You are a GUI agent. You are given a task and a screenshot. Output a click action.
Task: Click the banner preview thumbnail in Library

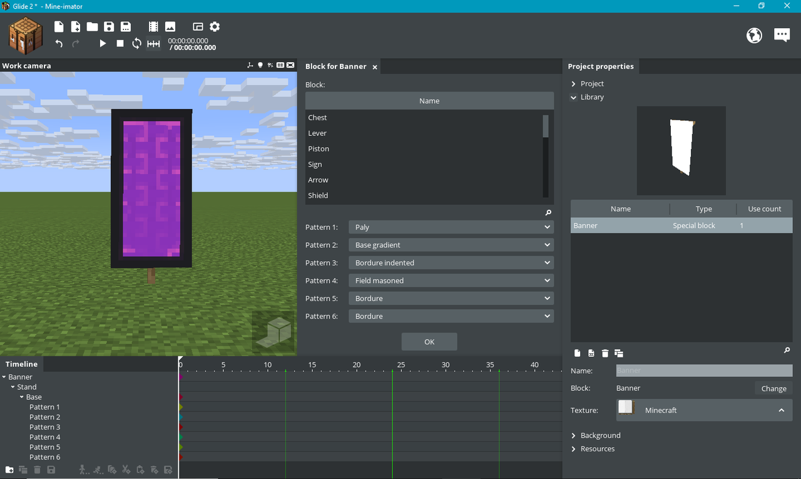pyautogui.click(x=681, y=150)
